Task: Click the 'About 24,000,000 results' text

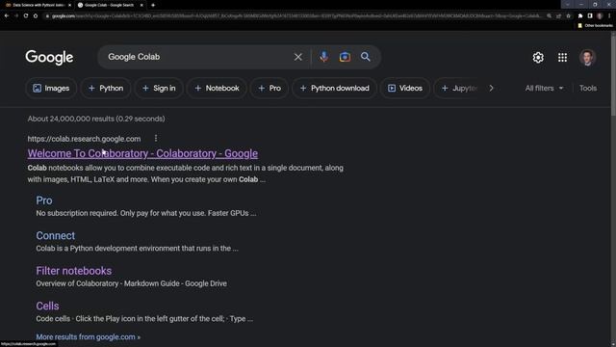Action: coord(96,119)
